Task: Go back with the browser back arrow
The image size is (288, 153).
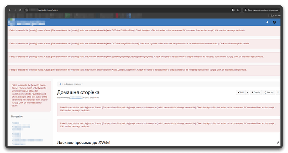Action: [10, 10]
